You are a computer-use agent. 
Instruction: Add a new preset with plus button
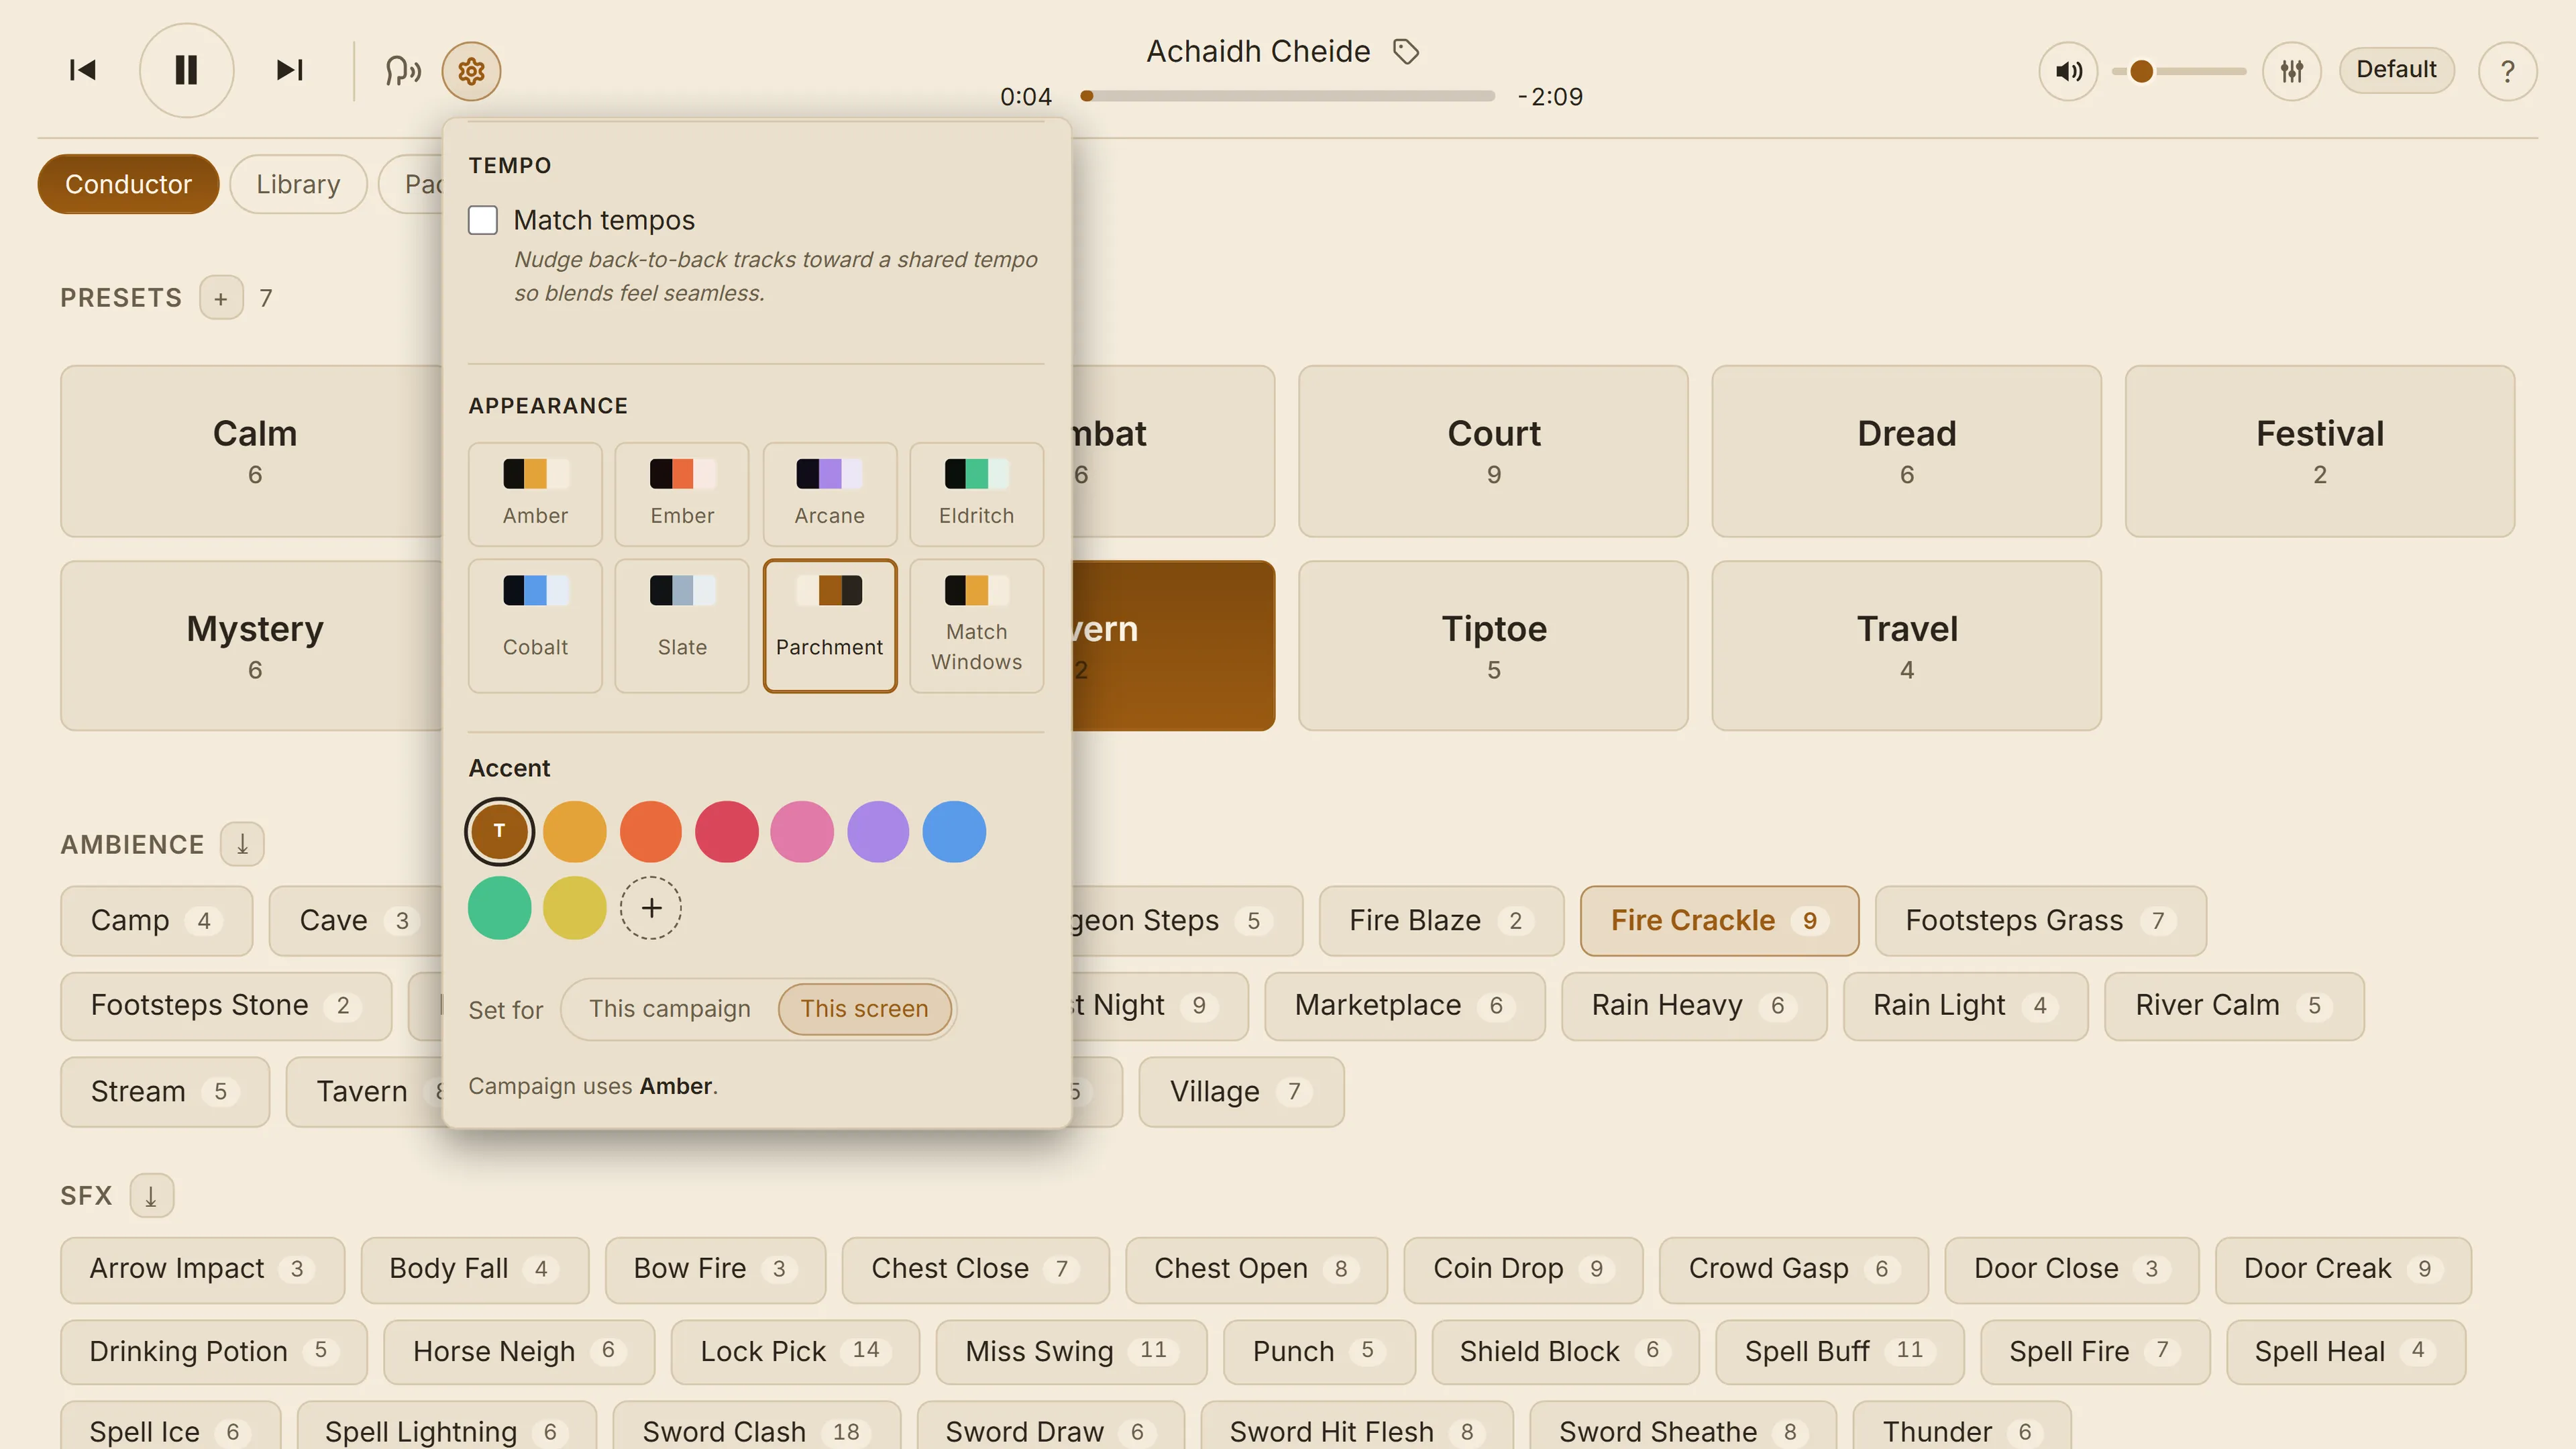[221, 298]
